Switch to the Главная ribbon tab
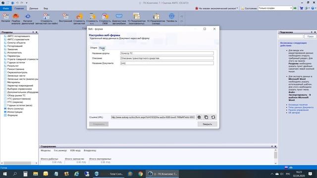The width and height of the screenshot is (317, 178). [19, 8]
